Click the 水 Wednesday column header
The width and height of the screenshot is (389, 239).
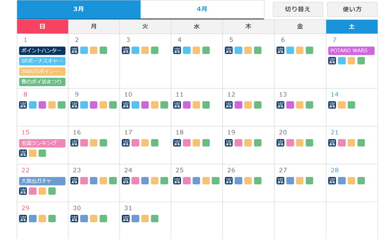pos(197,27)
